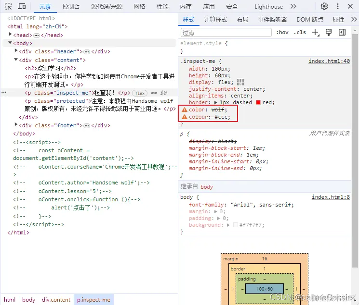Focus the 过滤 styles filter field

[x=226, y=33]
